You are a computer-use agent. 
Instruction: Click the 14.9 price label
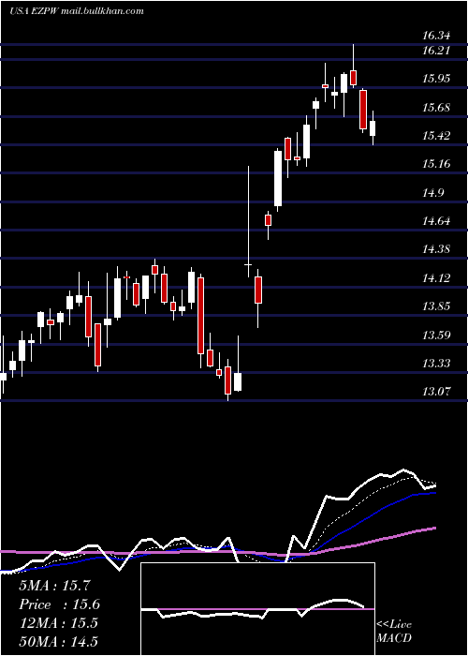tap(433, 193)
